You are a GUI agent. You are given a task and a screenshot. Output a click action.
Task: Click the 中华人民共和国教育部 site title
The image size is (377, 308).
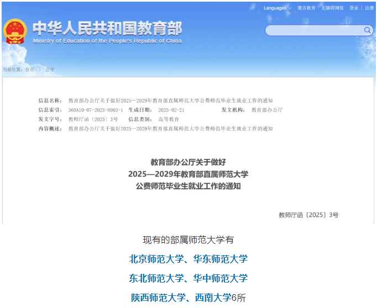107,28
